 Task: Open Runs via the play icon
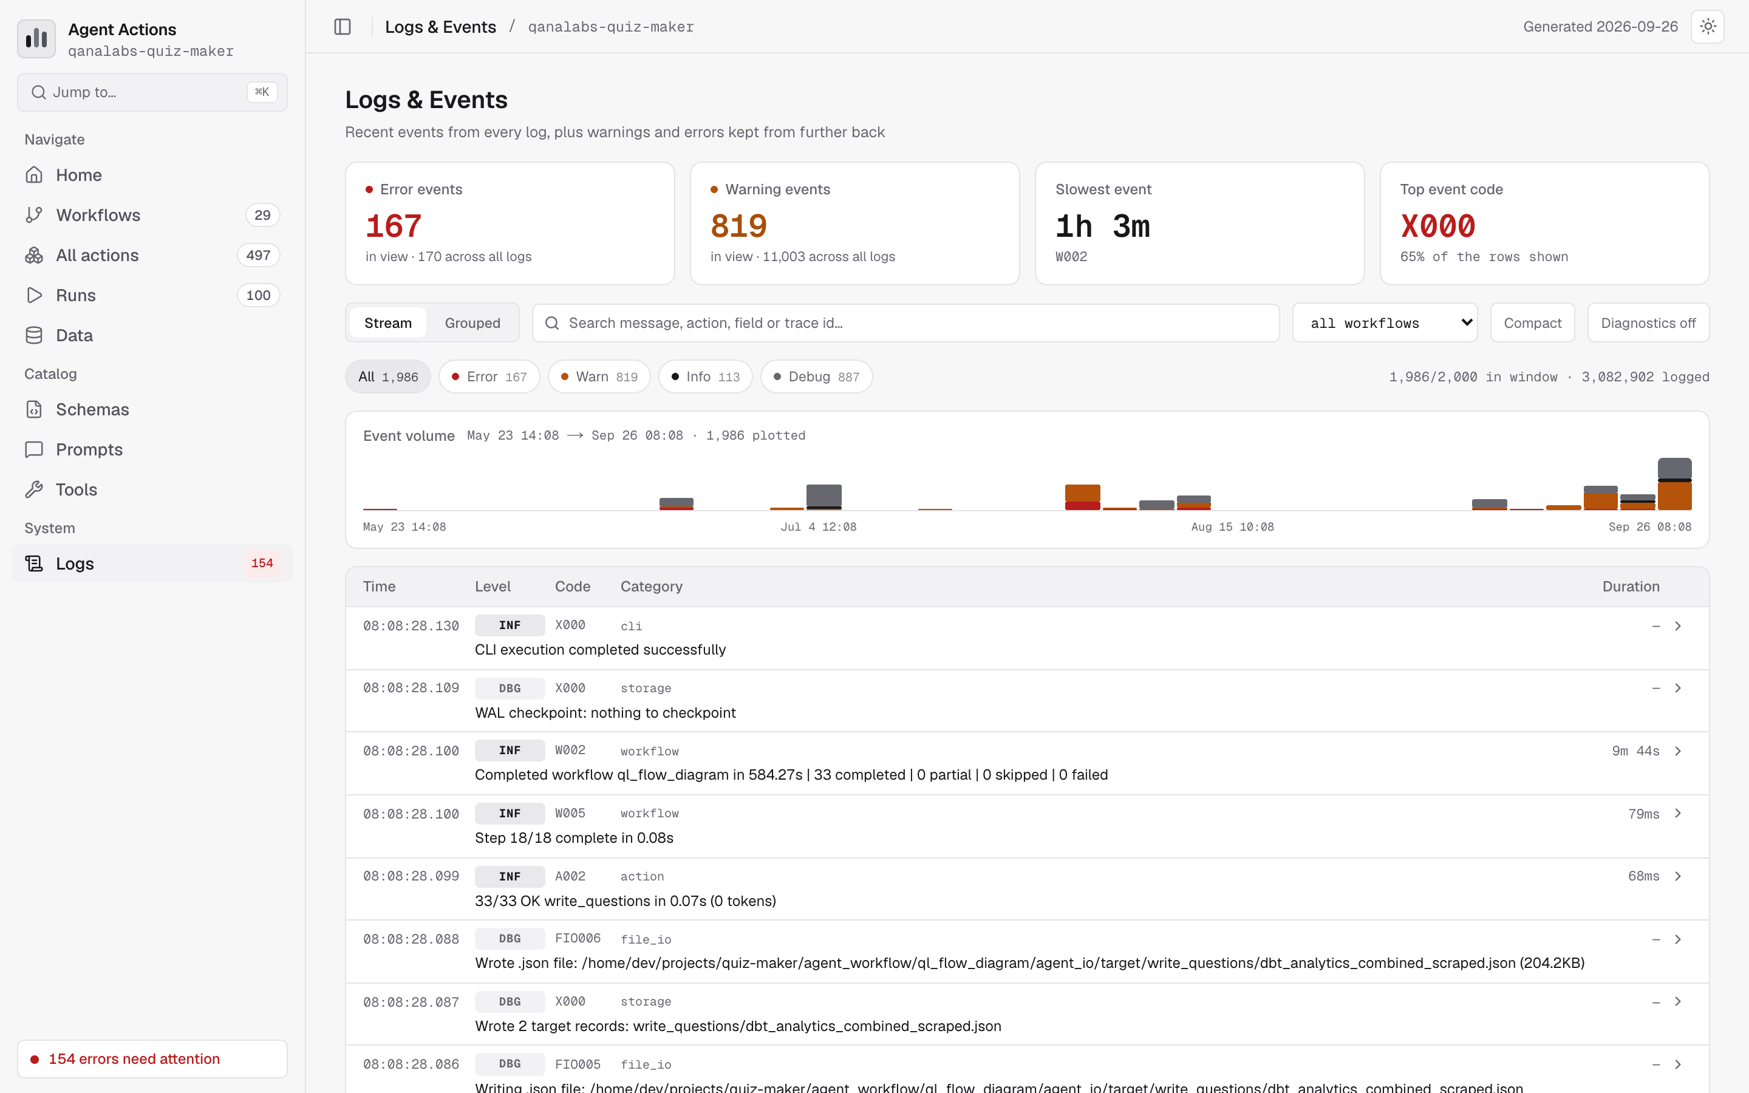pyautogui.click(x=34, y=295)
